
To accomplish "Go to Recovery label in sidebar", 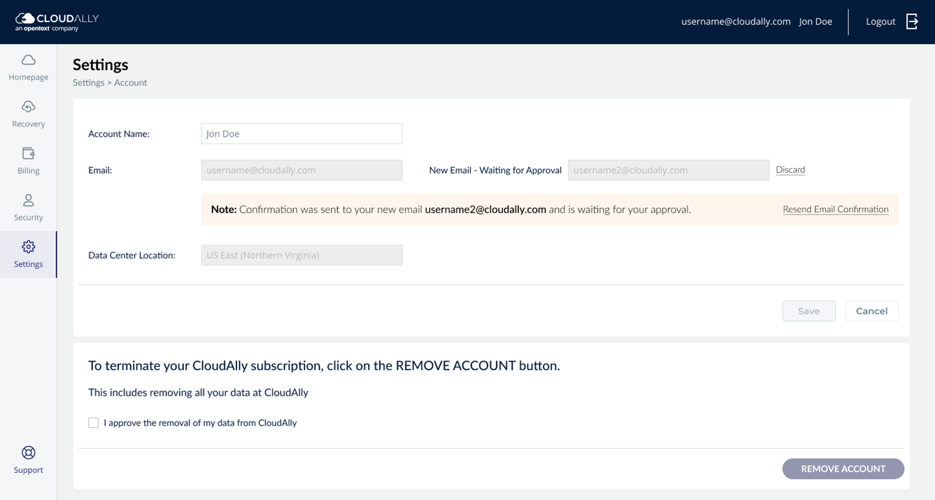I will [28, 124].
